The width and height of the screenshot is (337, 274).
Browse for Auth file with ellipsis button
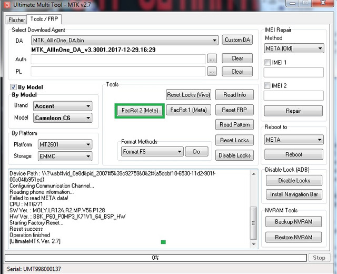tap(212, 58)
